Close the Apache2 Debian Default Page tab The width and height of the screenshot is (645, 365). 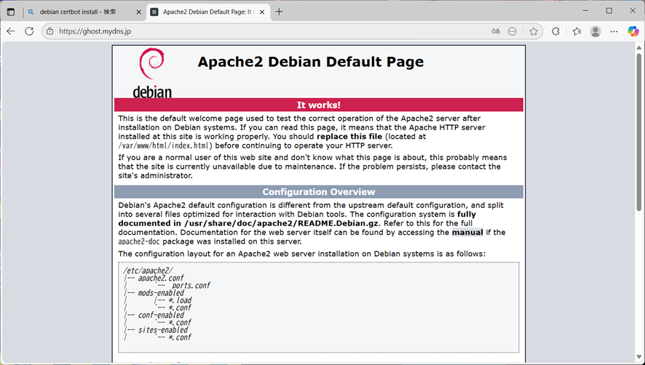point(262,12)
